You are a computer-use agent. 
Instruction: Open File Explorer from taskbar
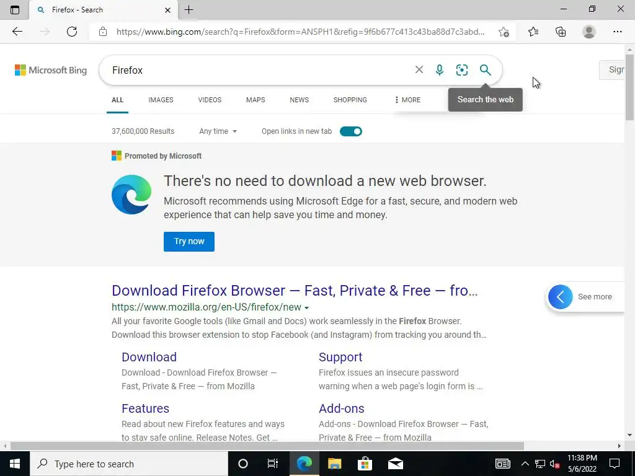[x=334, y=464]
